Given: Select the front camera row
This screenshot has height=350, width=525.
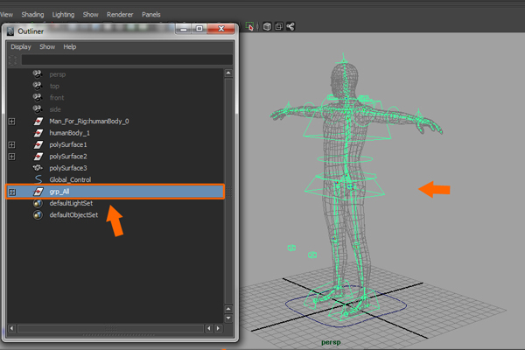Looking at the screenshot, I should [x=115, y=98].
